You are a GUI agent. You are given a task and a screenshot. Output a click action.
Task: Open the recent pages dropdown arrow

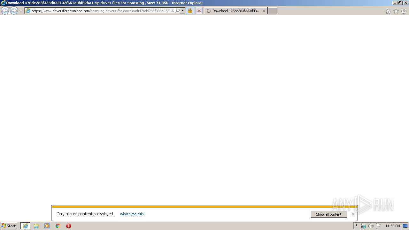point(21,11)
